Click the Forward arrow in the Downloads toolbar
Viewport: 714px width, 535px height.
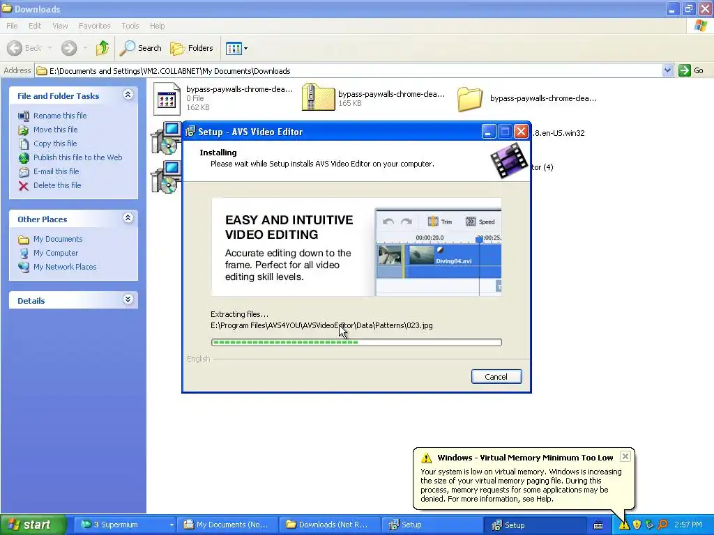coord(69,48)
